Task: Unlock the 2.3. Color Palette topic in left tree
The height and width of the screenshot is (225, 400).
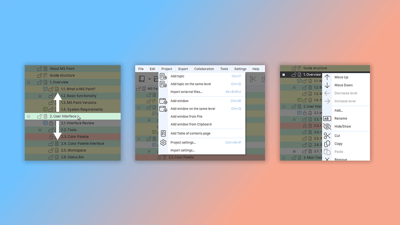Action: [51, 137]
